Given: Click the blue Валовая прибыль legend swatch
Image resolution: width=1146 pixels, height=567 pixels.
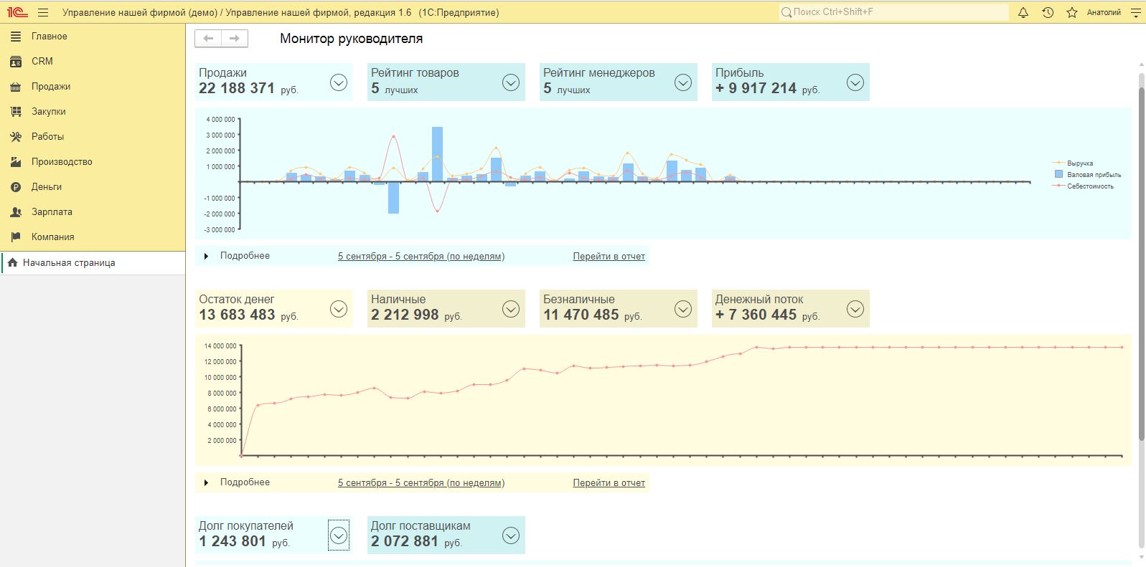Looking at the screenshot, I should [x=1058, y=174].
